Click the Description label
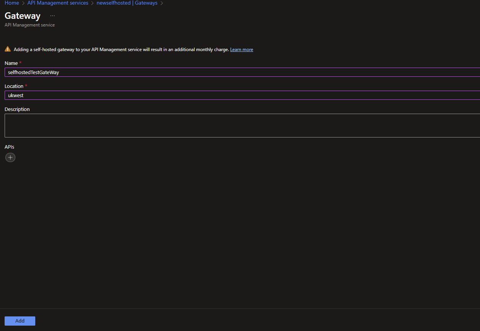The width and height of the screenshot is (480, 331). point(17,109)
